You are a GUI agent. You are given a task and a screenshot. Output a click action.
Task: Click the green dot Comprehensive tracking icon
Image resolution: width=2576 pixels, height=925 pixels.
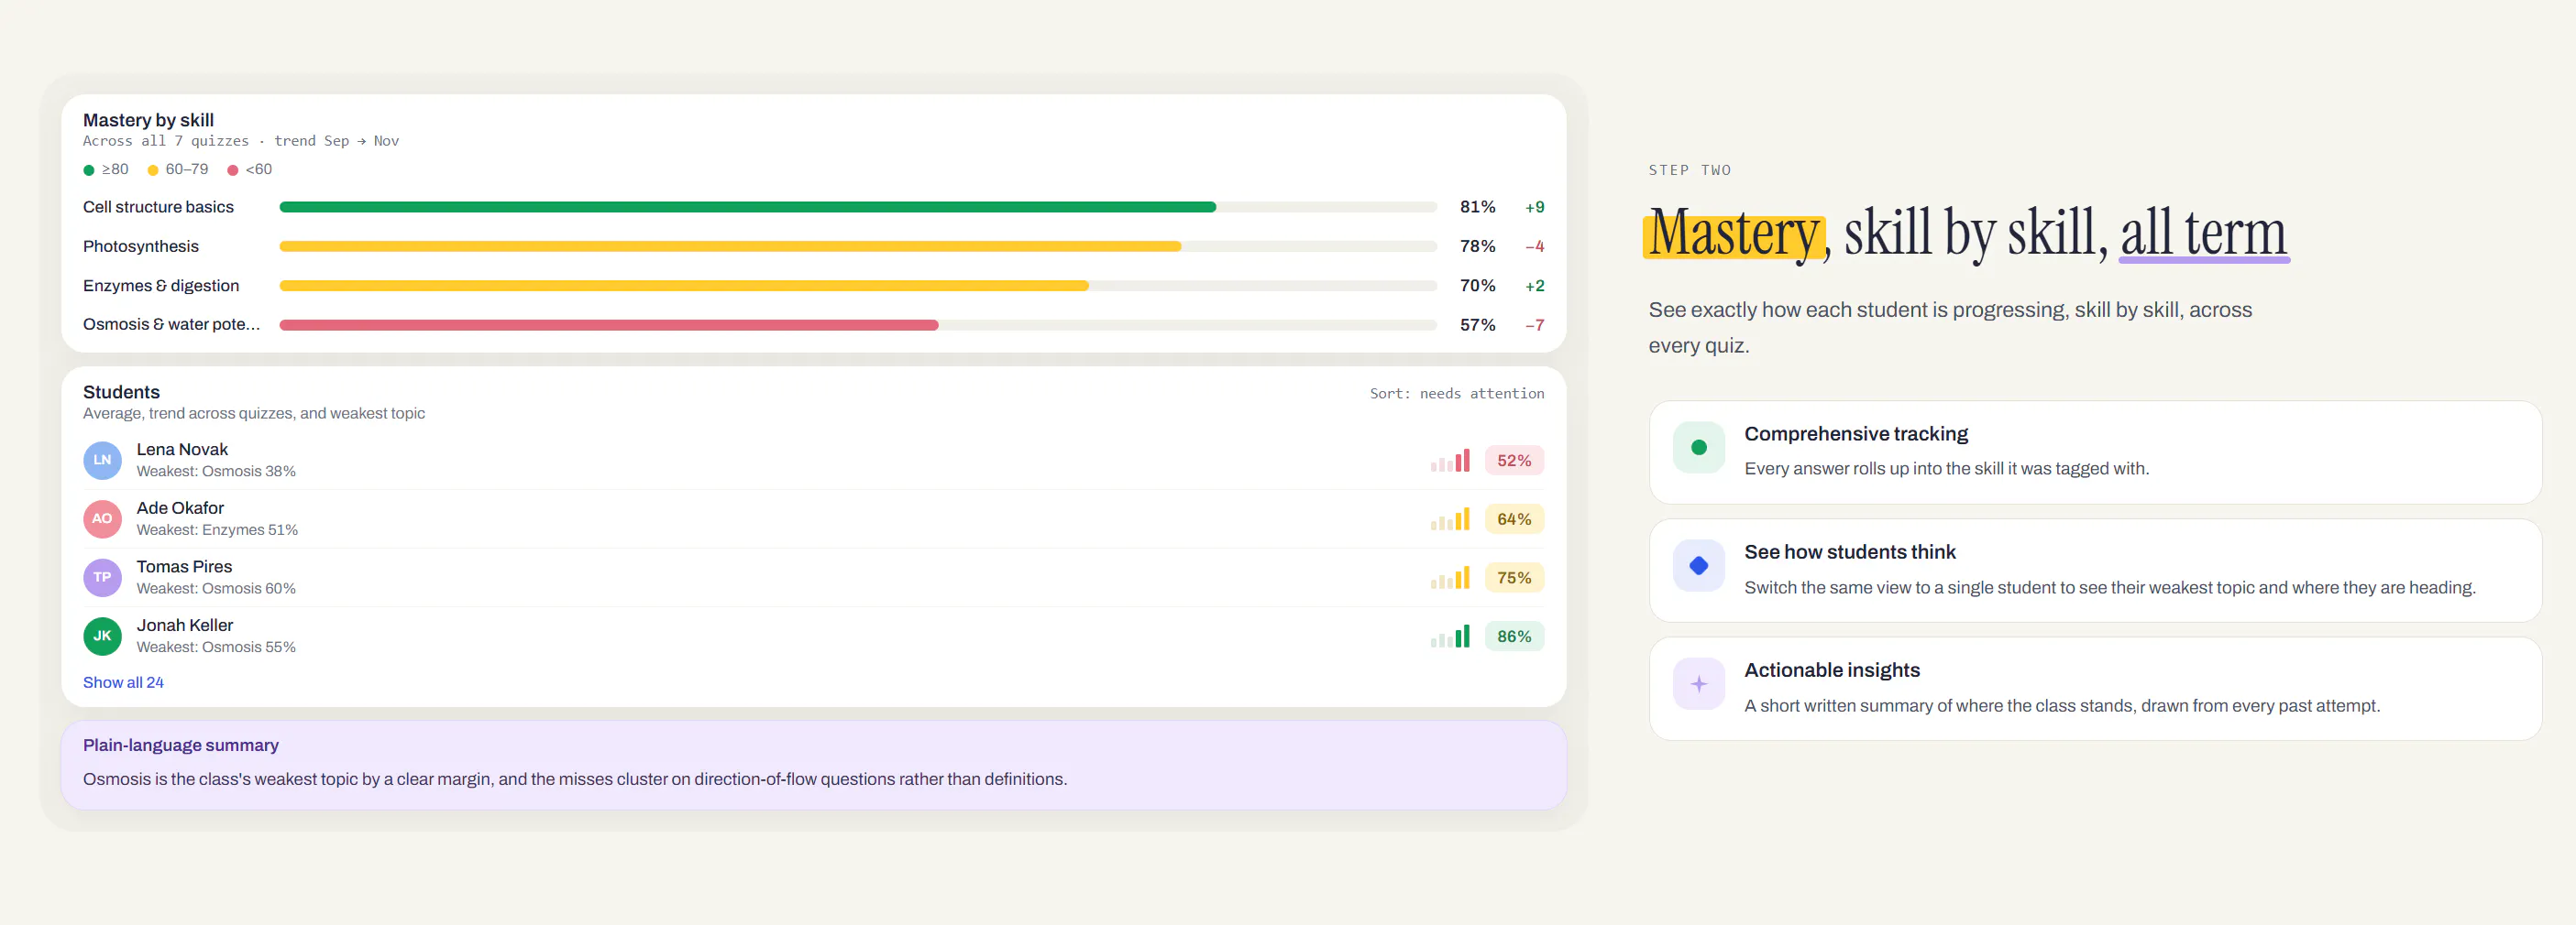pyautogui.click(x=1698, y=448)
